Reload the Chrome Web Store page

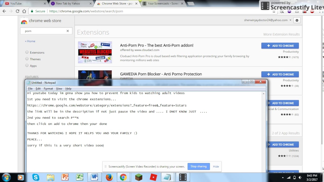17,11
